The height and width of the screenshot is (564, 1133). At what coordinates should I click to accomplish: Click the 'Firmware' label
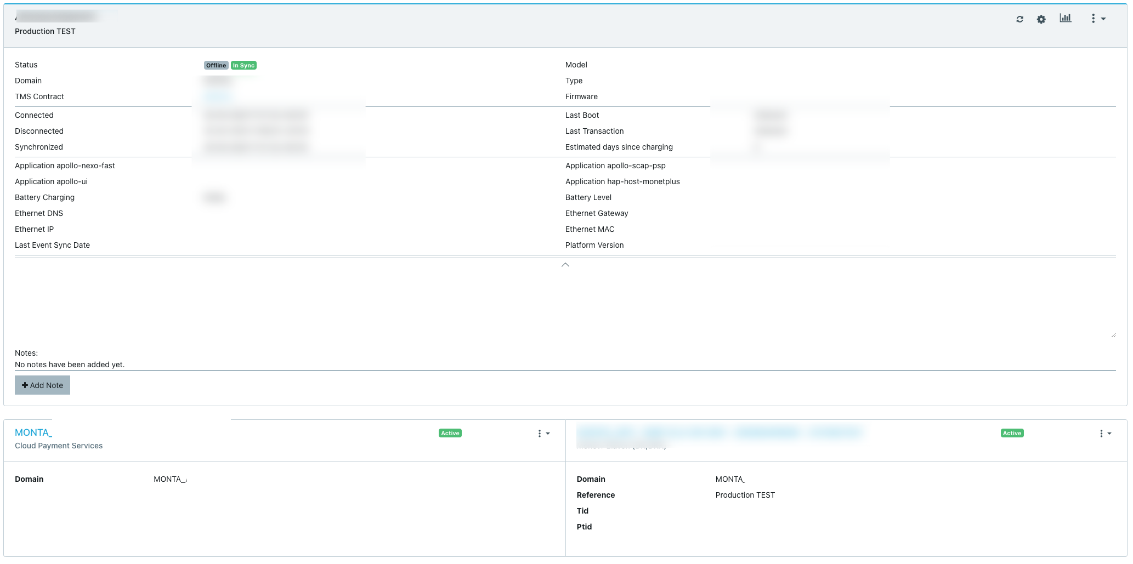point(581,96)
